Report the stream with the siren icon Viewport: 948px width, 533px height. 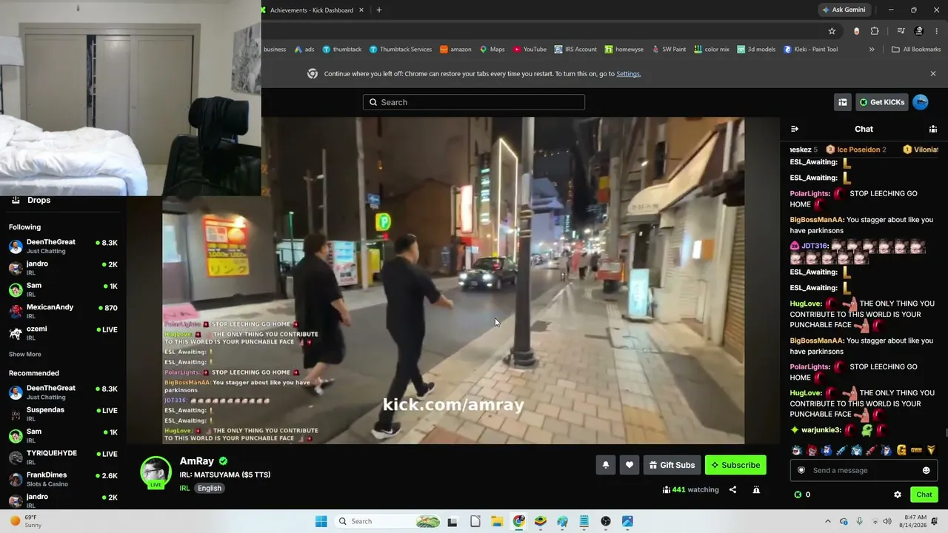756,489
